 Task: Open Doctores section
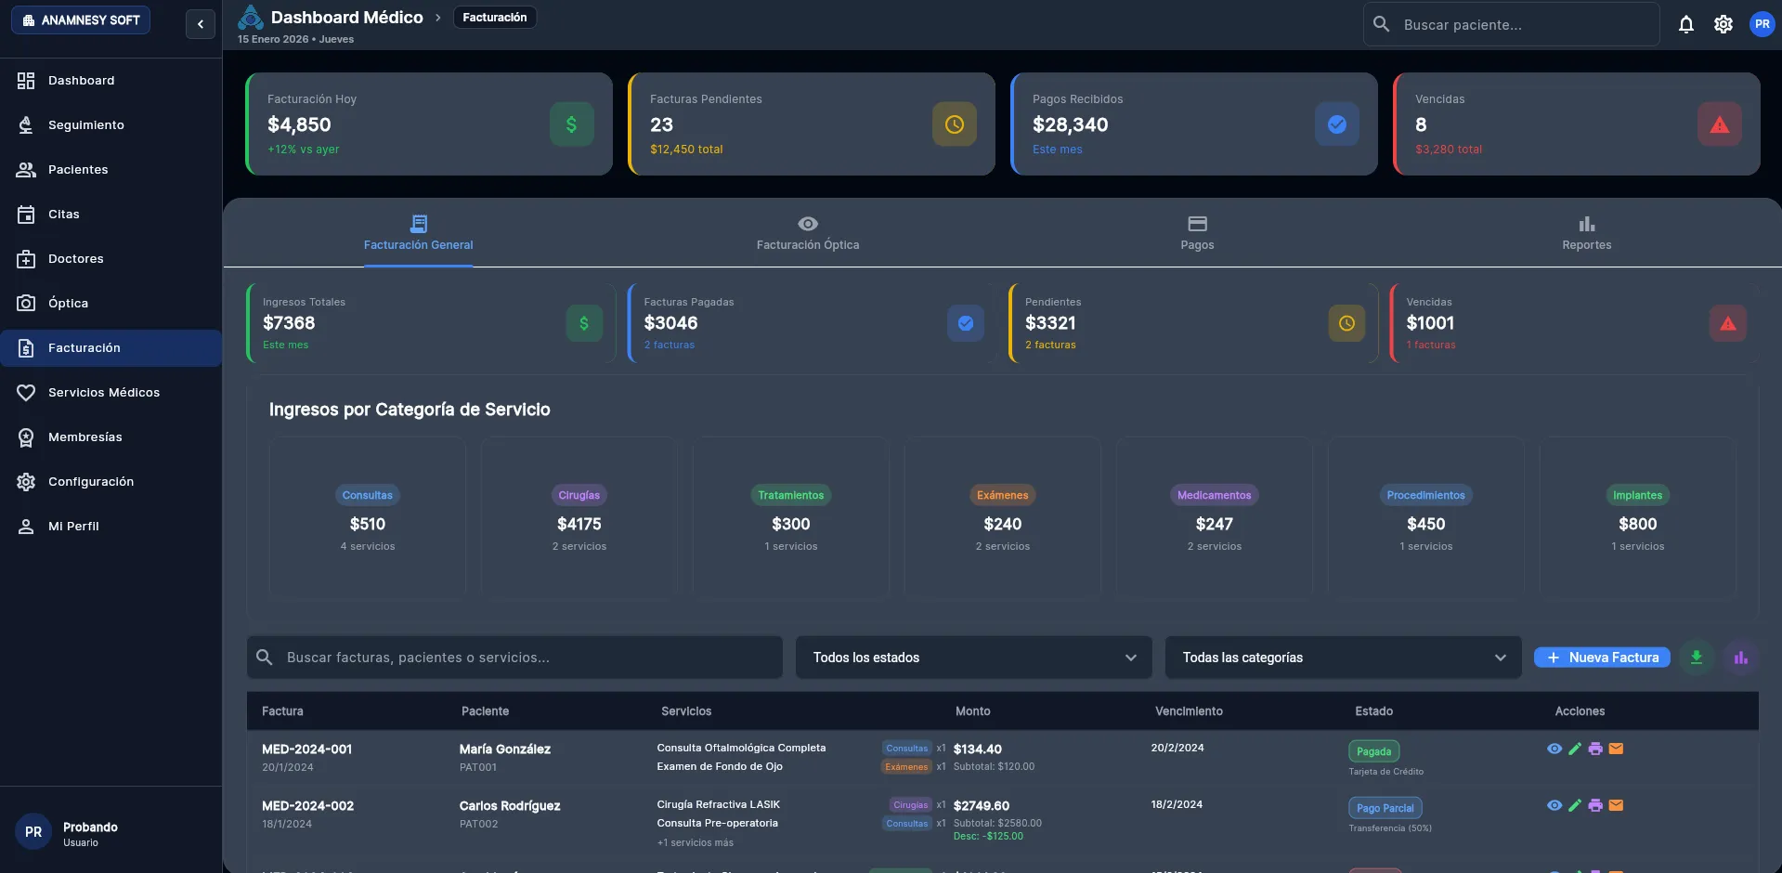click(x=111, y=259)
